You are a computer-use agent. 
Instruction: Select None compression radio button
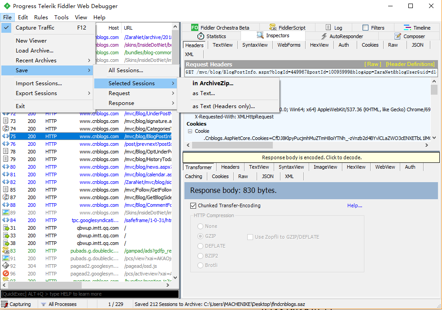click(x=201, y=226)
